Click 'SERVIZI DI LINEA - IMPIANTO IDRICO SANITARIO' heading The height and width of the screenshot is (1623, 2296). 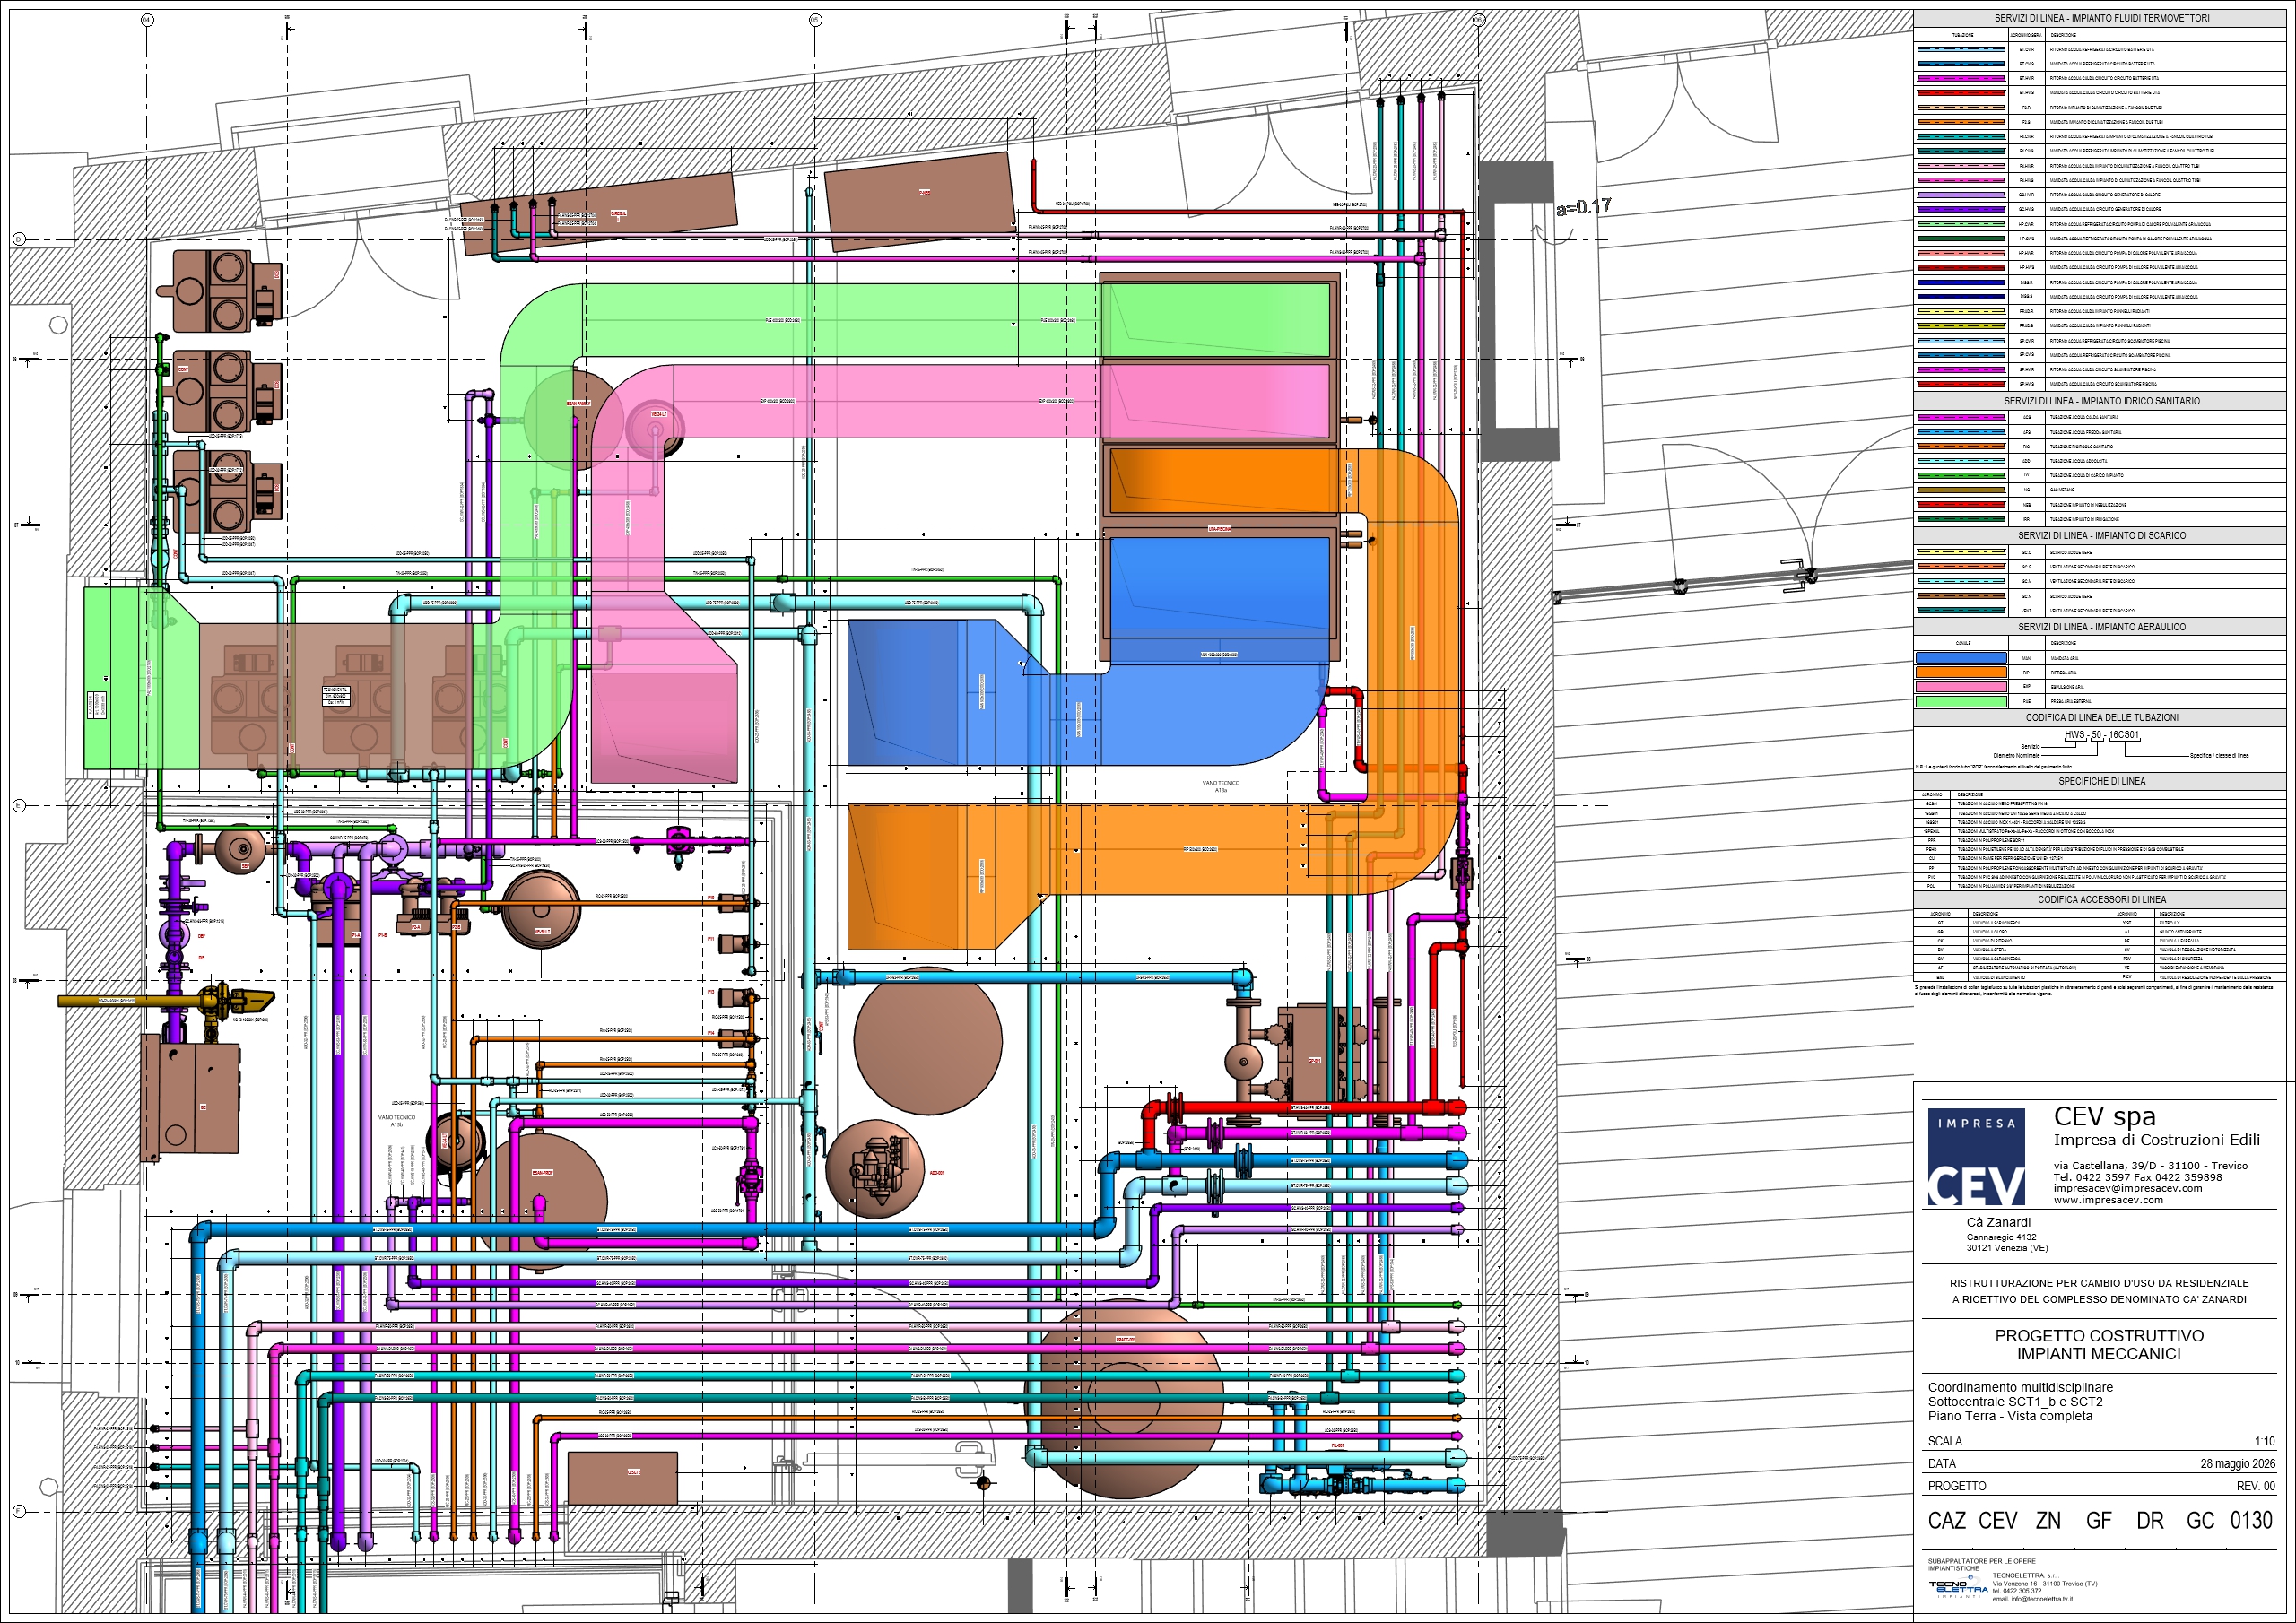pyautogui.click(x=2101, y=401)
